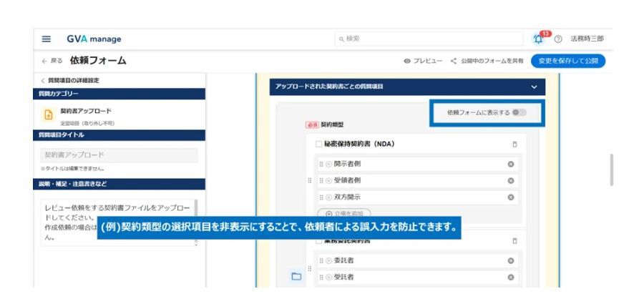Image resolution: width=634 pixels, height=304 pixels.
Task: Click the 受託者 option text
Action: point(343,278)
